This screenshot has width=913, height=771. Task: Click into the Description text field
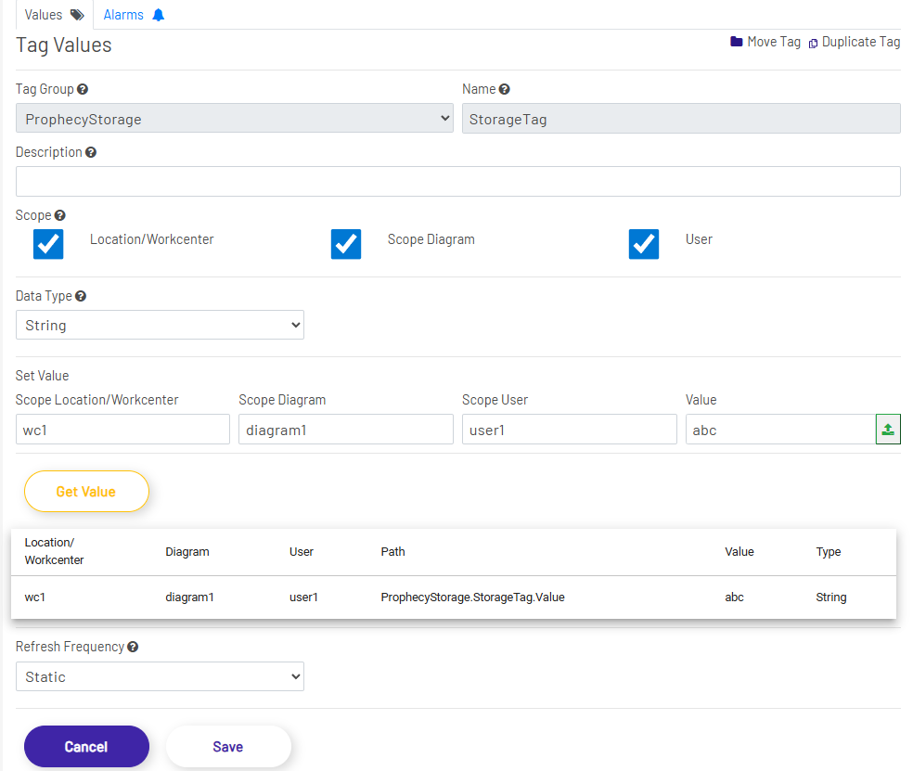(x=457, y=182)
